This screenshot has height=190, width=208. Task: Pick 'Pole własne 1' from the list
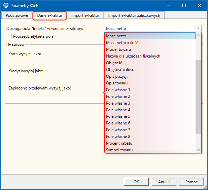(x=150, y=90)
